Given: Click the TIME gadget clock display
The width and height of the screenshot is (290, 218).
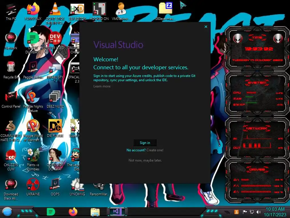Looking at the screenshot, I should click(x=259, y=49).
